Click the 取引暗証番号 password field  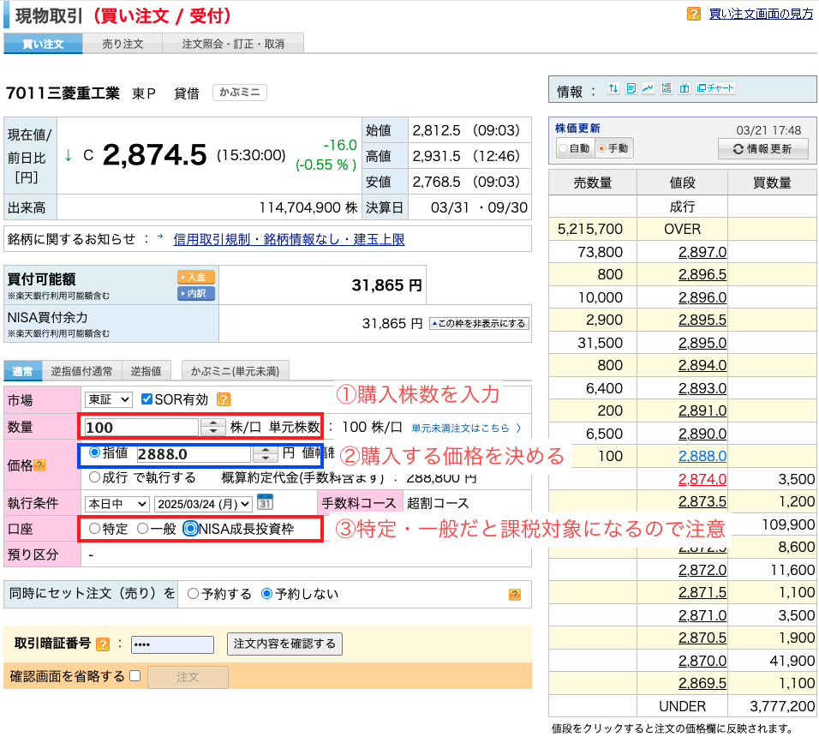click(x=172, y=644)
